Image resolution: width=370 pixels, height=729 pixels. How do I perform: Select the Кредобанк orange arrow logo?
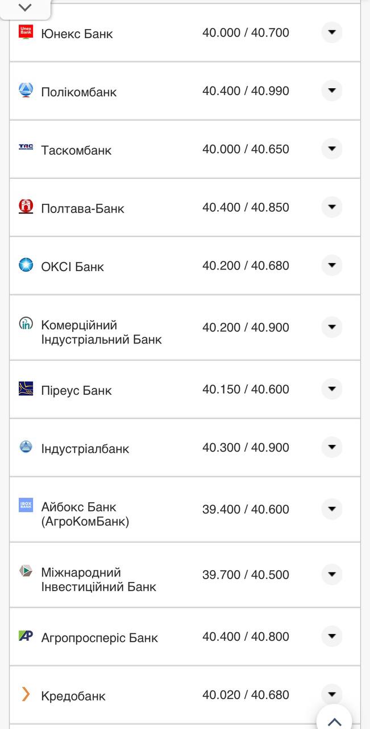(x=26, y=695)
